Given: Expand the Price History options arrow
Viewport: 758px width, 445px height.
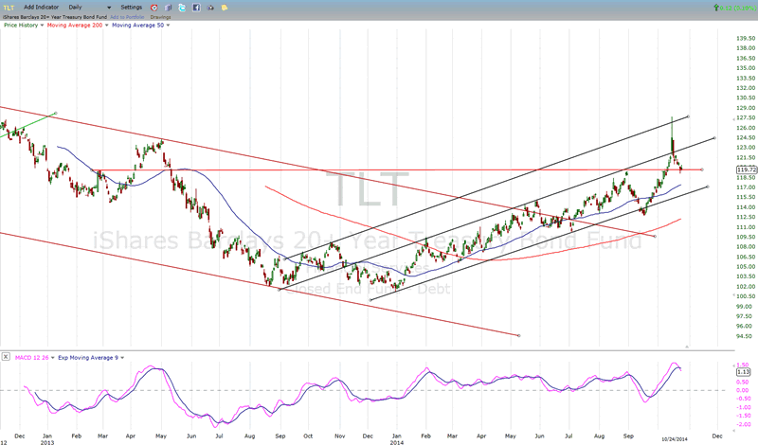Looking at the screenshot, I should tap(41, 25).
